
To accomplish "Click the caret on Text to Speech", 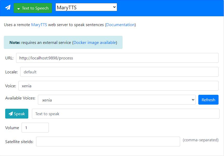I will coord(18,9).
